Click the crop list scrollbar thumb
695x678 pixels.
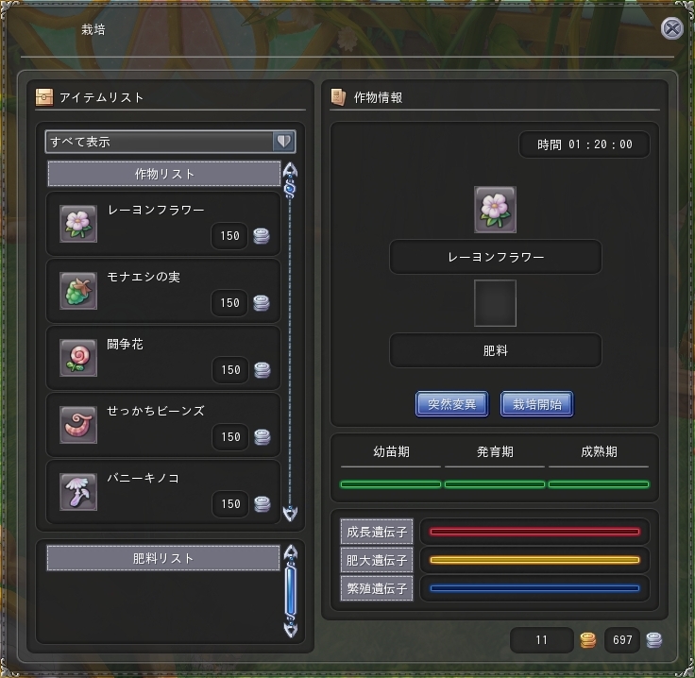click(x=290, y=189)
